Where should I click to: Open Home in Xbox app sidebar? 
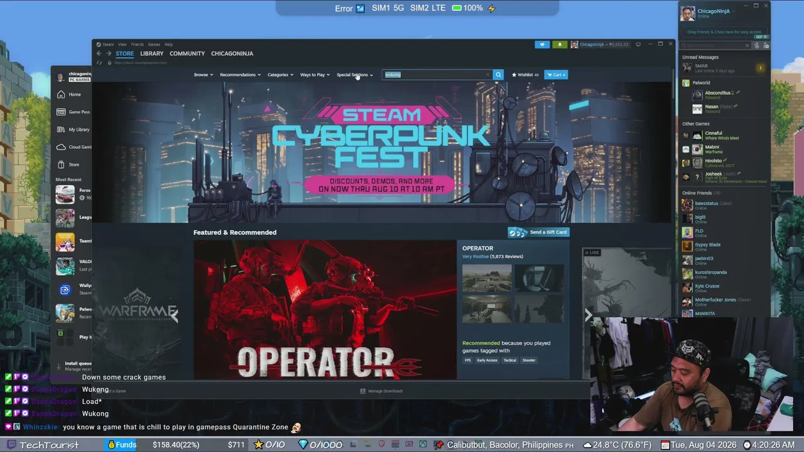(73, 94)
